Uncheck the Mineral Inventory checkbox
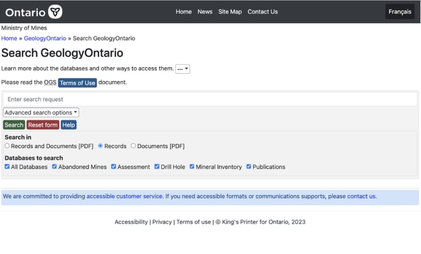The width and height of the screenshot is (421, 254). pyautogui.click(x=192, y=166)
